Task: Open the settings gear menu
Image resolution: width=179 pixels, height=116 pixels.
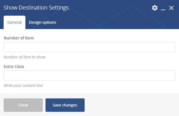Action: click(155, 8)
